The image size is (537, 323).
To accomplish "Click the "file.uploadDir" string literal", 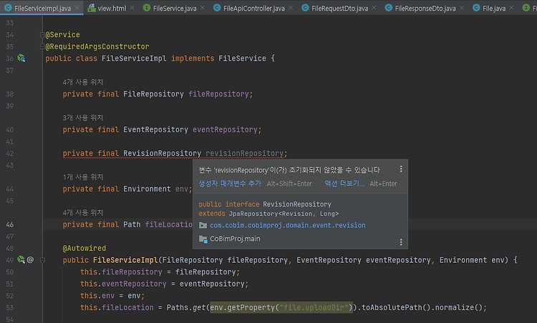I will [314, 307].
